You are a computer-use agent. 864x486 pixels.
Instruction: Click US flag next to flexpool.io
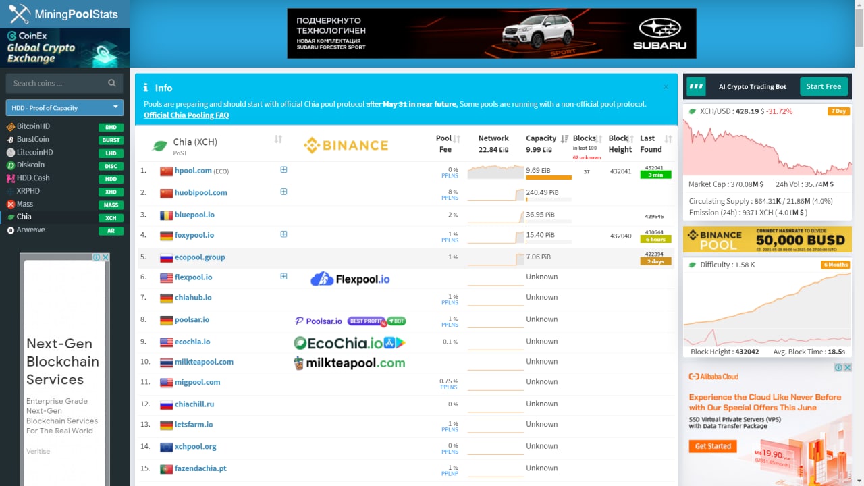click(x=166, y=277)
